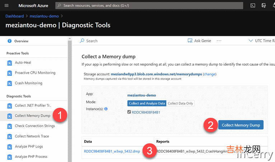This screenshot has height=162, width=275.
Task: Click the Collect Network Trace icon
Action: point(10,136)
